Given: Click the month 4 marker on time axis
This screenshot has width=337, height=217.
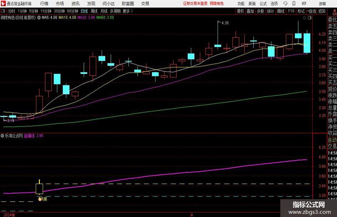Looking at the screenshot, I should 192,215.
